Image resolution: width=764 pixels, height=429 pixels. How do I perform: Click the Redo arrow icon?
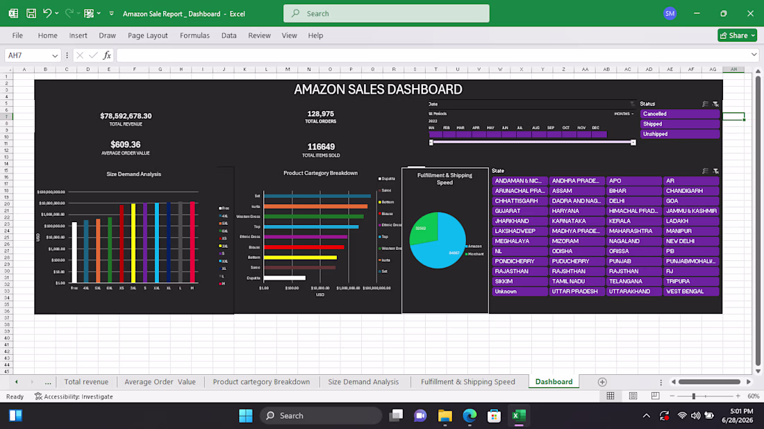point(69,14)
